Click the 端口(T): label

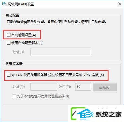pos(65,87)
